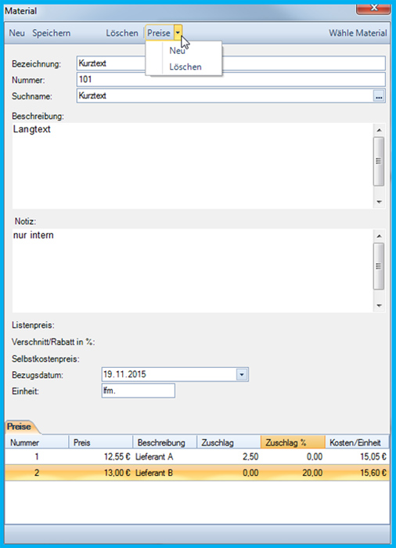Close the Material window
396x548 pixels.
tap(373, 8)
